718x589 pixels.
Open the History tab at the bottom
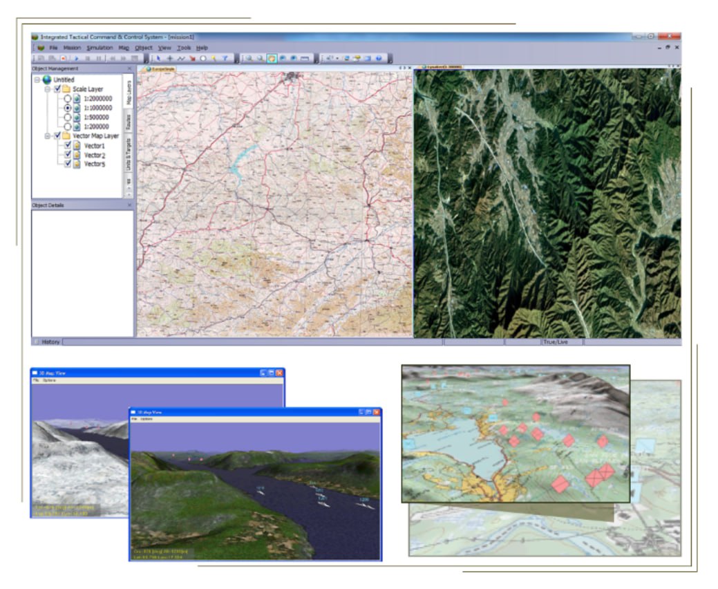tap(50, 342)
